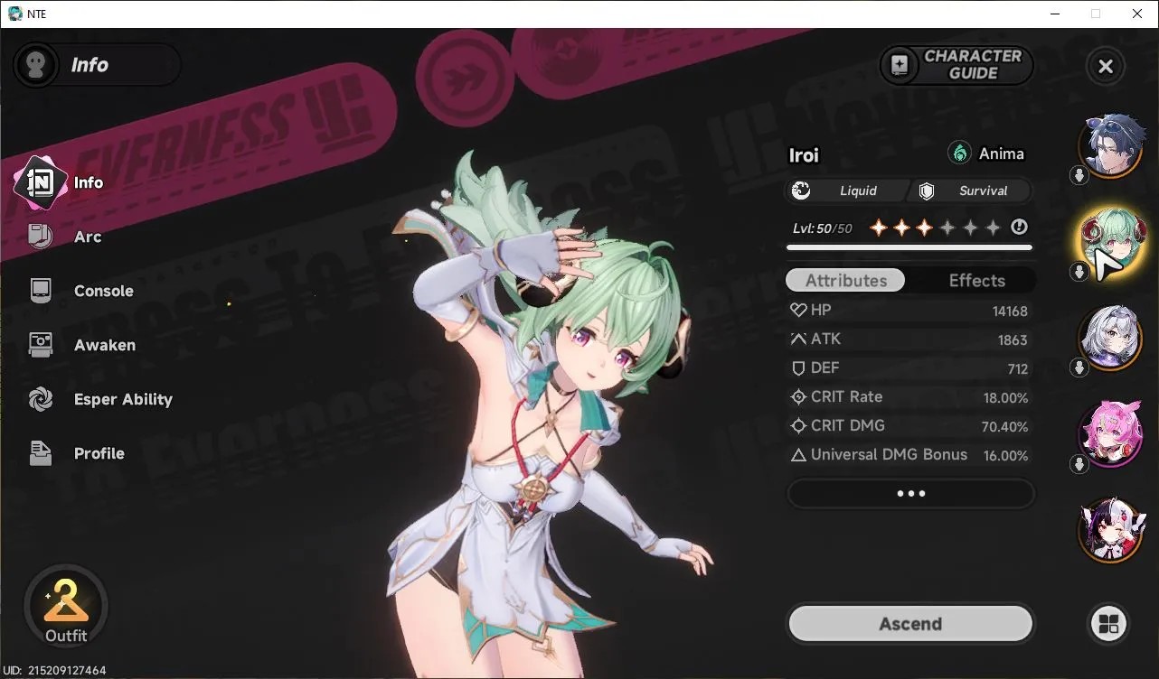Click the arrow badge on Iroi's portrait
This screenshot has height=679, width=1159.
[x=1079, y=272]
